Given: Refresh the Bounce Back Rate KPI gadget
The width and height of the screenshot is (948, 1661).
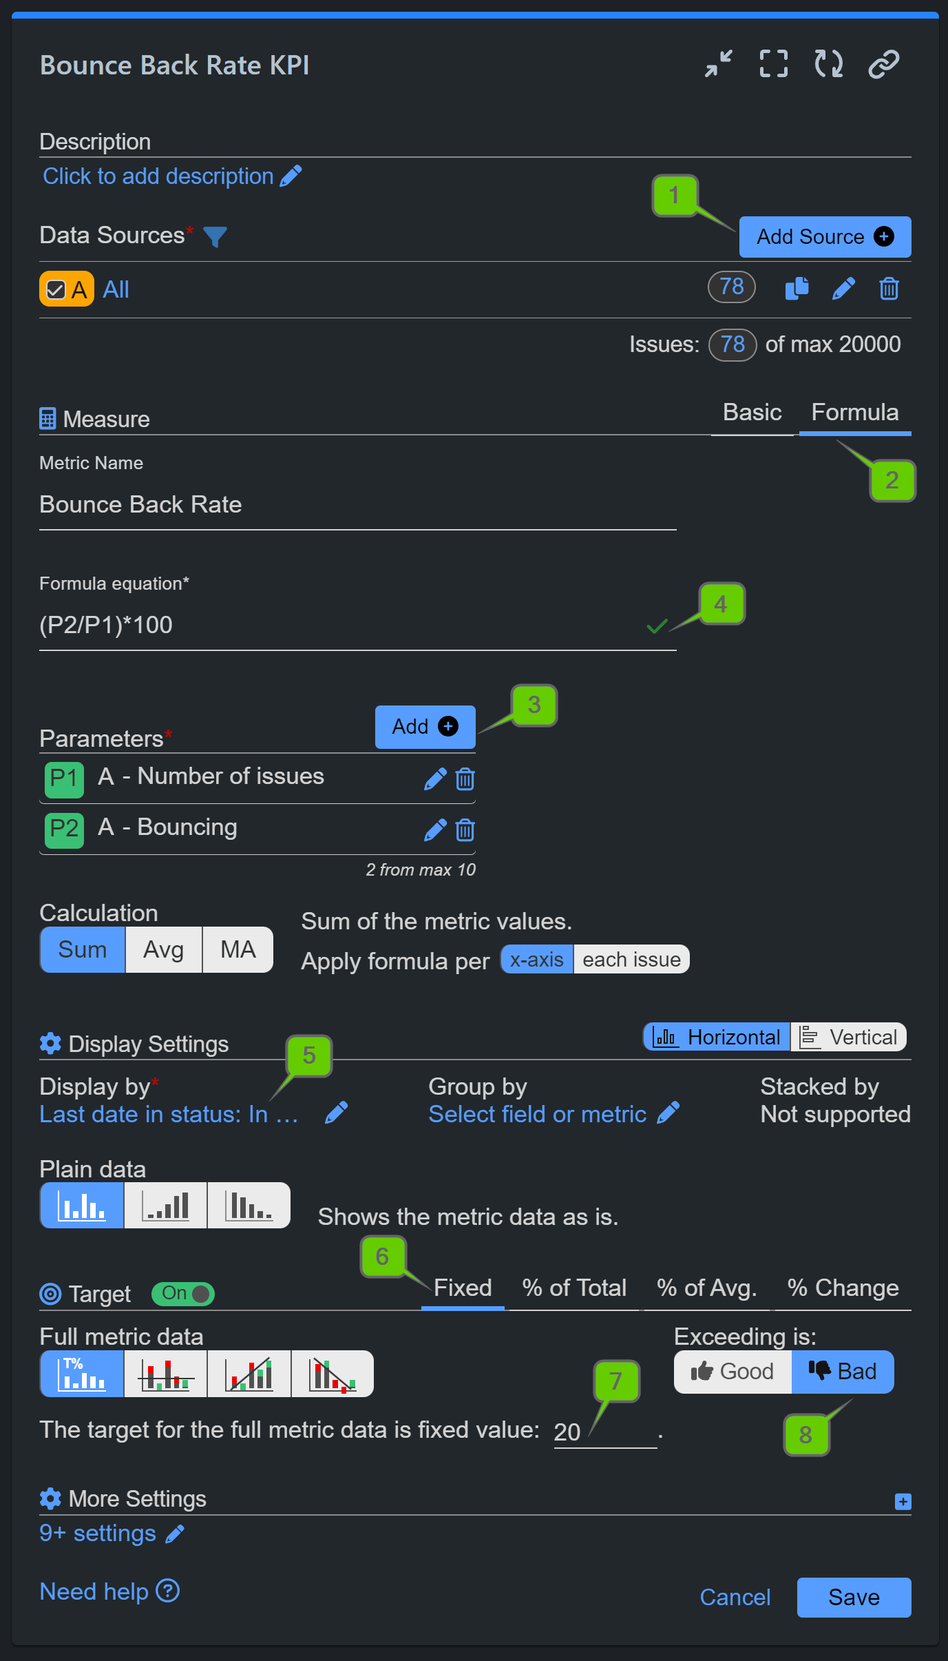Looking at the screenshot, I should [829, 63].
